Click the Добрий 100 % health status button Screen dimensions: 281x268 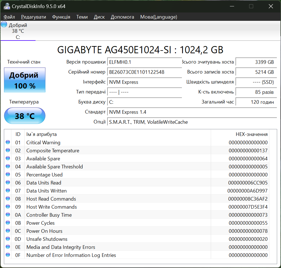tap(25, 80)
